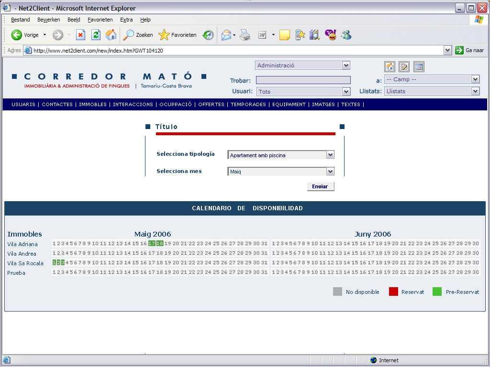Click the notepad edit icon above Camp
The image size is (490, 367).
click(404, 66)
